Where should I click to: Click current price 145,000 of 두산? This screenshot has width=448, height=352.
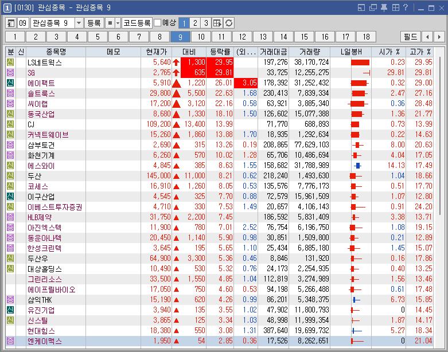pos(158,175)
